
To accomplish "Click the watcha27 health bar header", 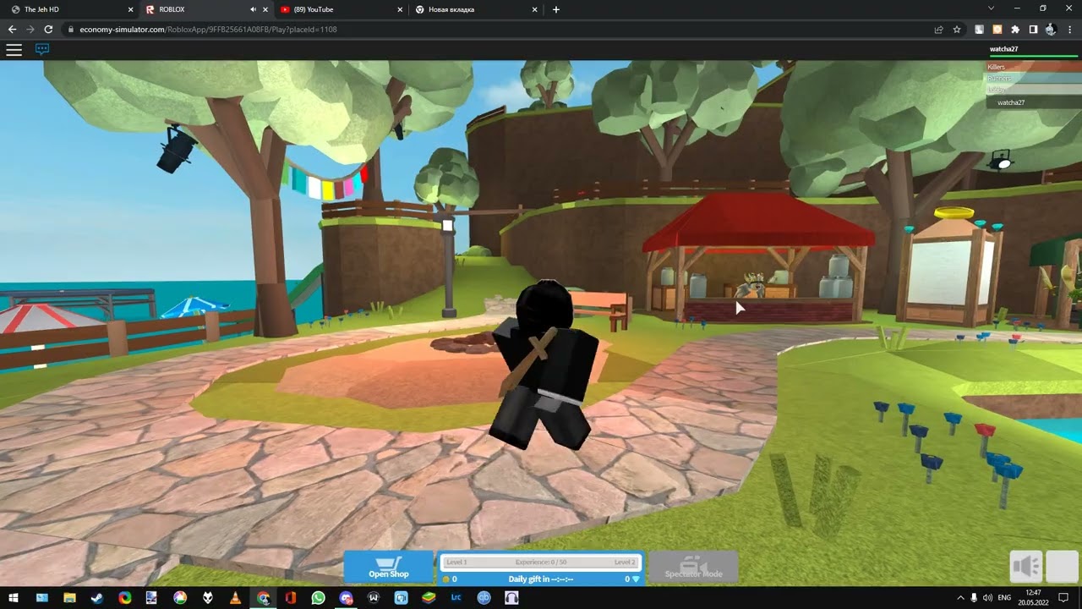I will tap(1033, 51).
